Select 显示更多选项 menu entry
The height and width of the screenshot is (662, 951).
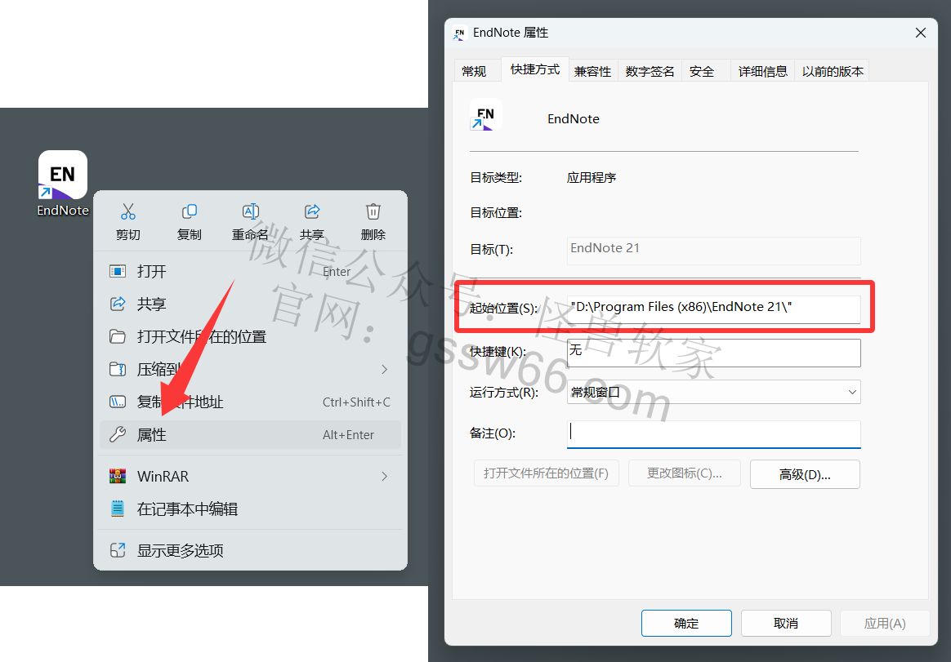180,550
